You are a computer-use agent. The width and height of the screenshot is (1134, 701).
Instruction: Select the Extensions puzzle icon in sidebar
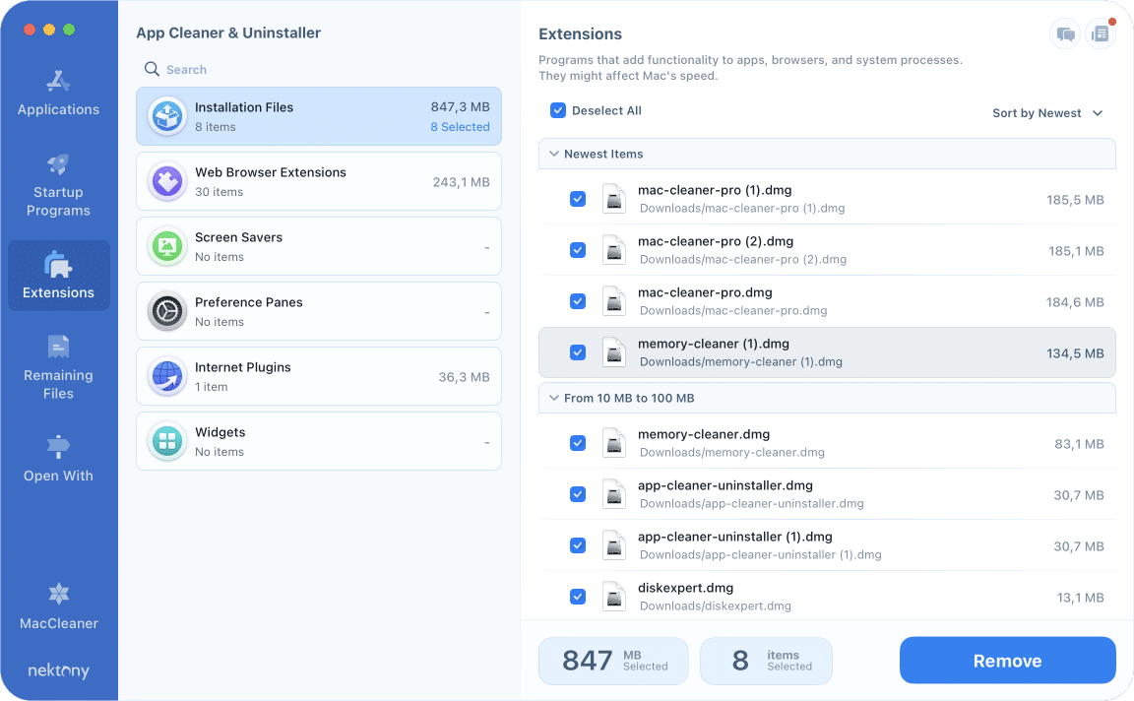(x=58, y=265)
